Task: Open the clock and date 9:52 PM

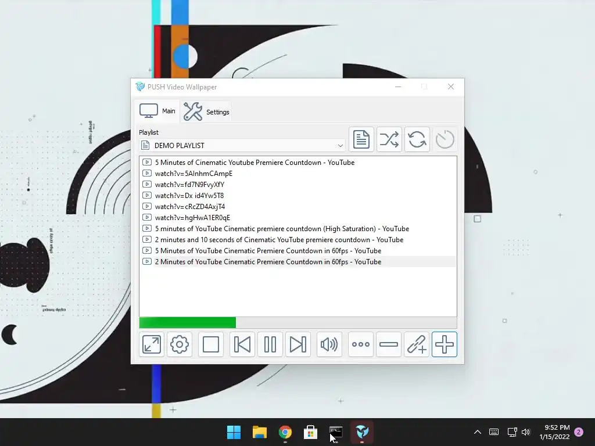Action: coord(554,432)
